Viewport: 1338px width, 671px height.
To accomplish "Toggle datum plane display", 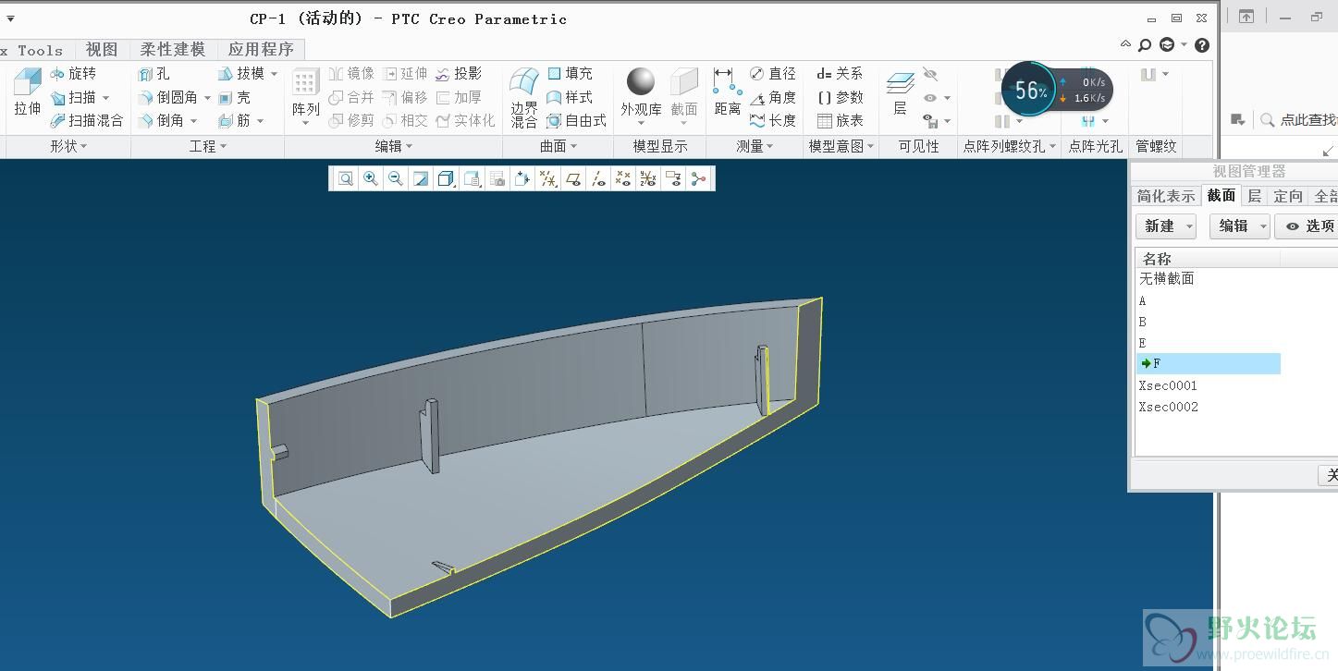I will click(x=573, y=178).
